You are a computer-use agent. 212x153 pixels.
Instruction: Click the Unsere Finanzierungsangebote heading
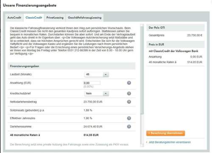pyautogui.click(x=30, y=6)
